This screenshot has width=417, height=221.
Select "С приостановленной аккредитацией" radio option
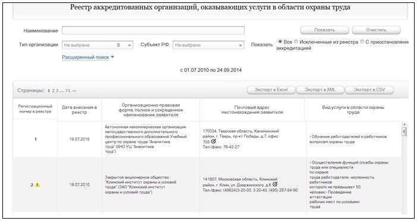coord(362,41)
